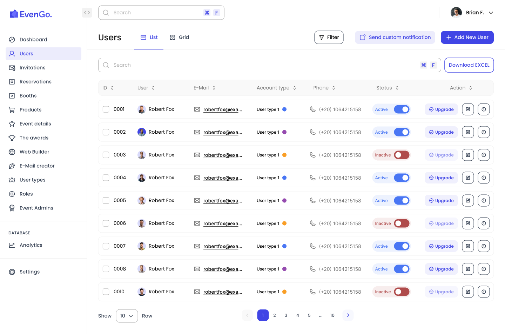Click Brian F. profile picture
Image resolution: width=505 pixels, height=334 pixels.
(x=456, y=13)
